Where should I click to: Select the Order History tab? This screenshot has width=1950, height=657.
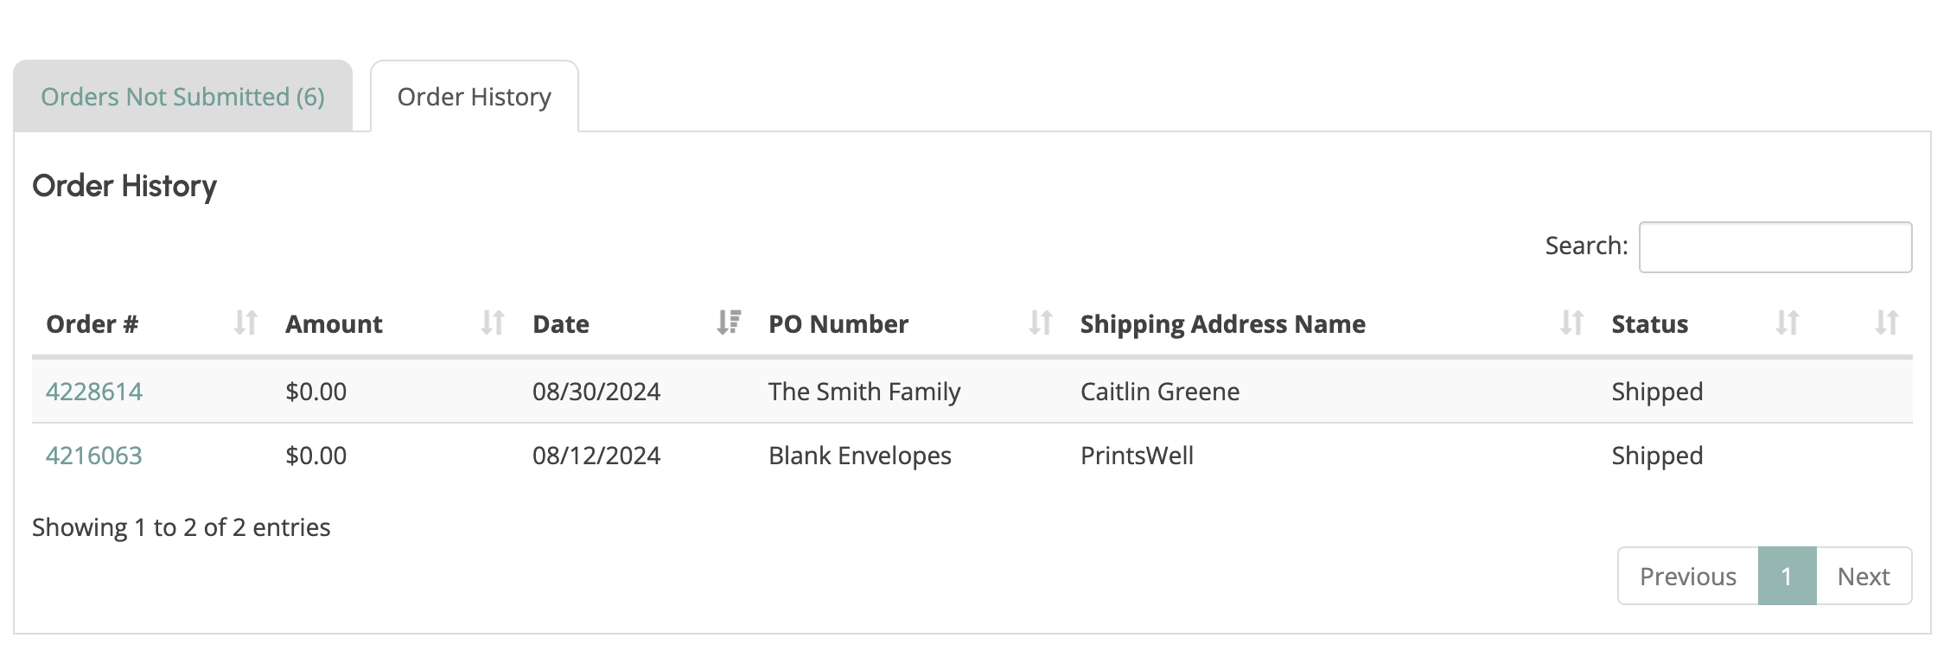click(474, 97)
